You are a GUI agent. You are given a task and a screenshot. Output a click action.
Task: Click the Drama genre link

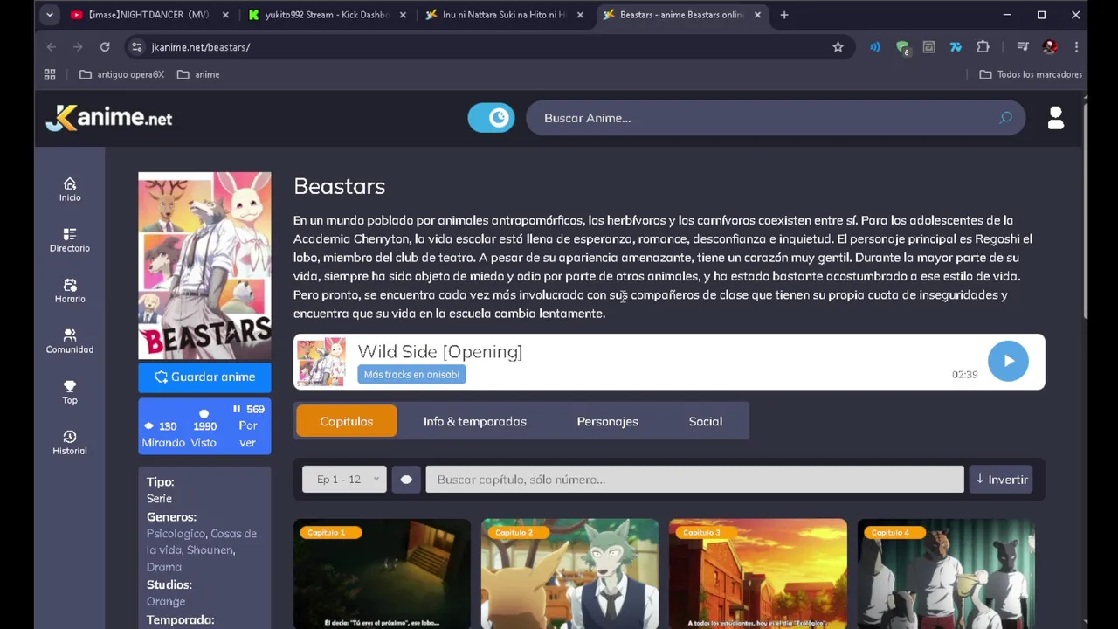tap(164, 567)
